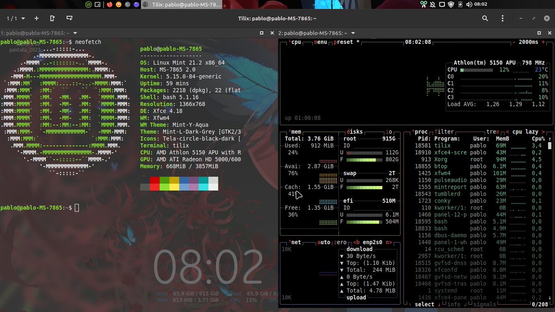Click the Linux Mint tray icon

point(88,5)
